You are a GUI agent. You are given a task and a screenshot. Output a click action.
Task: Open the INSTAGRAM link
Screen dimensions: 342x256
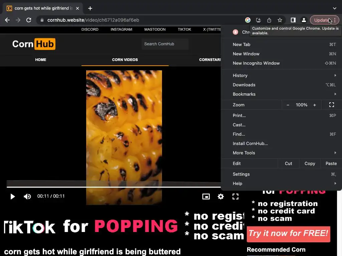pos(121,29)
